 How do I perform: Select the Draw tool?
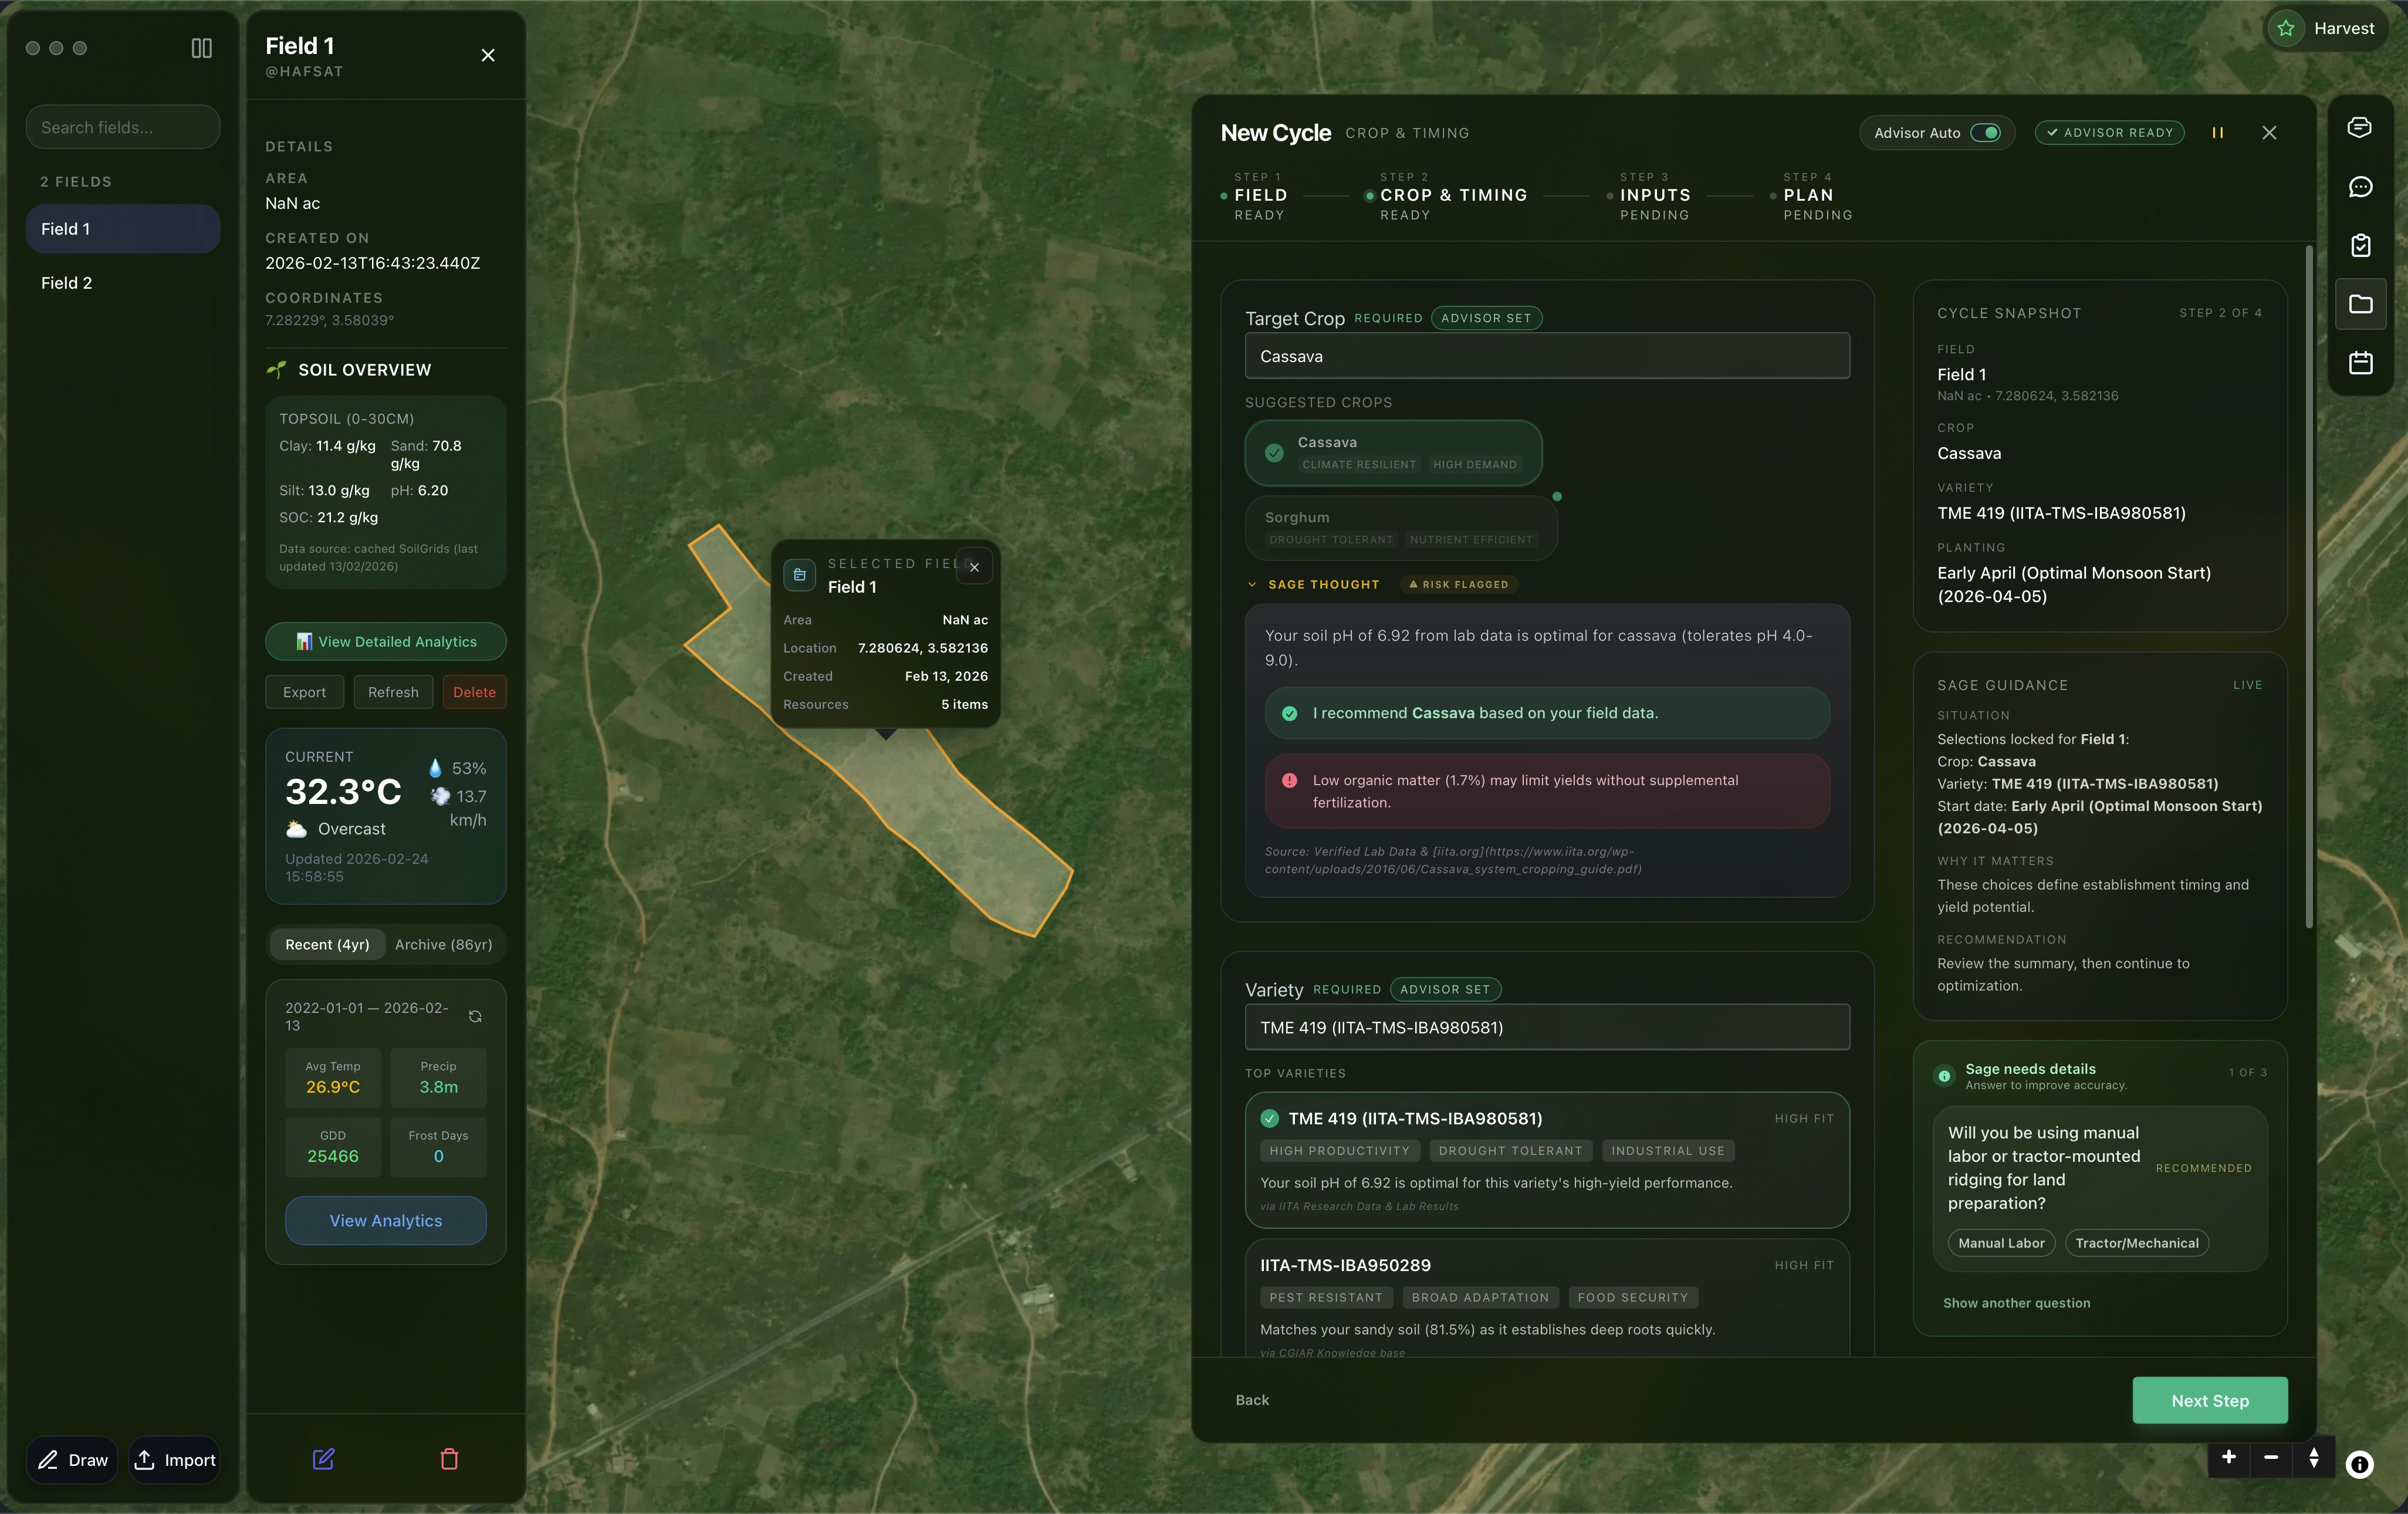pos(71,1459)
